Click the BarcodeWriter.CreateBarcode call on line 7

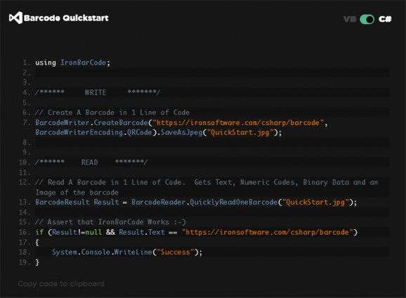[91, 122]
